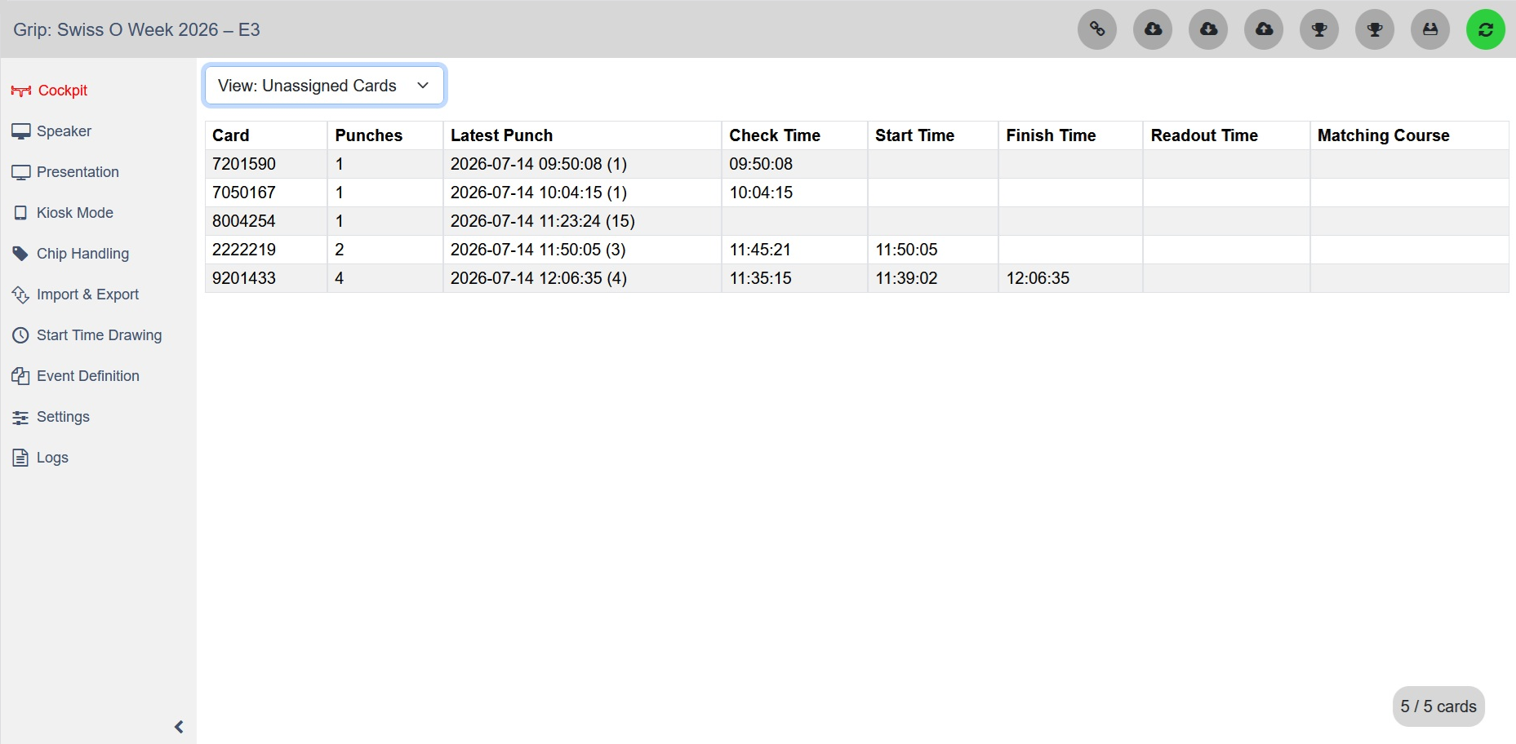Click start time 11:39:02
Image resolution: width=1516 pixels, height=744 pixels.
pos(906,278)
